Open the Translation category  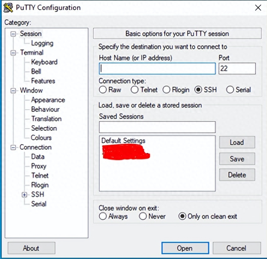pyautogui.click(x=46, y=119)
